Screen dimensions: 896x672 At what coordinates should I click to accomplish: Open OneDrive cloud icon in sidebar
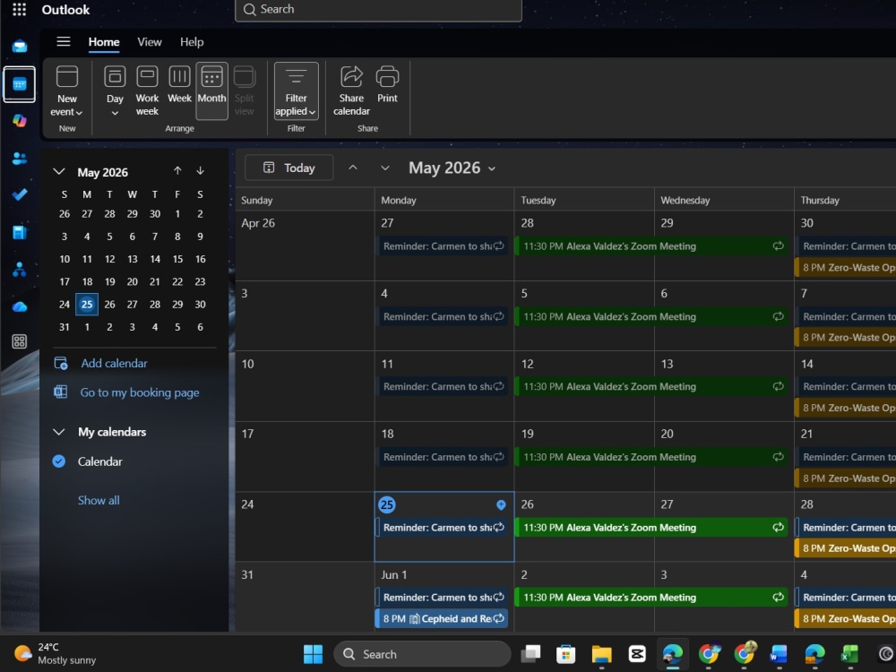(20, 306)
